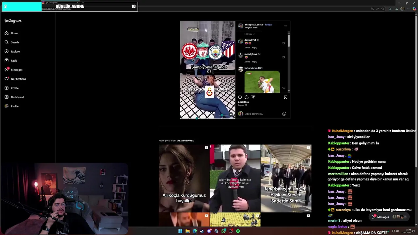This screenshot has width=418, height=235.
Task: Click chat message 'Calve fıstık ezmesi'
Action: tap(366, 168)
